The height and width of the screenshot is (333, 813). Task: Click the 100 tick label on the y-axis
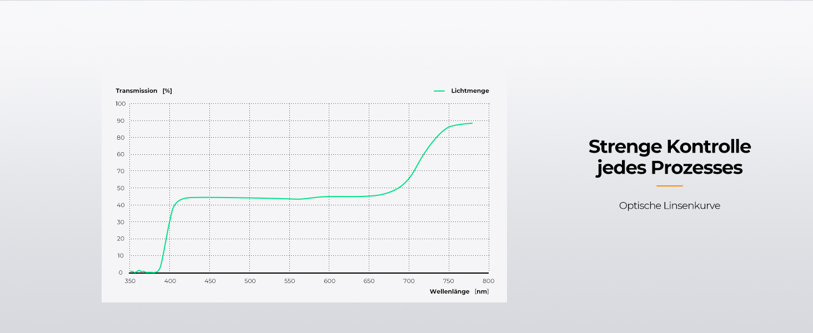point(121,104)
